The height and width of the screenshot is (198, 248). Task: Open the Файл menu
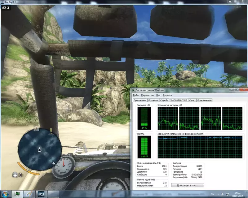coord(136,95)
